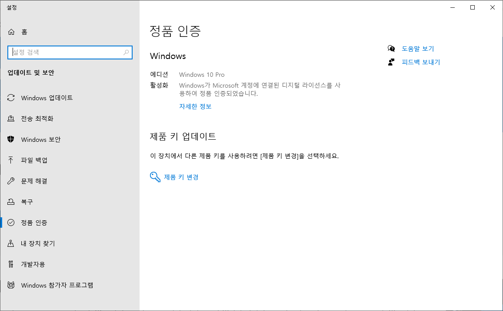
Task: Open 내 장치 찾기 page
Action: [38, 243]
